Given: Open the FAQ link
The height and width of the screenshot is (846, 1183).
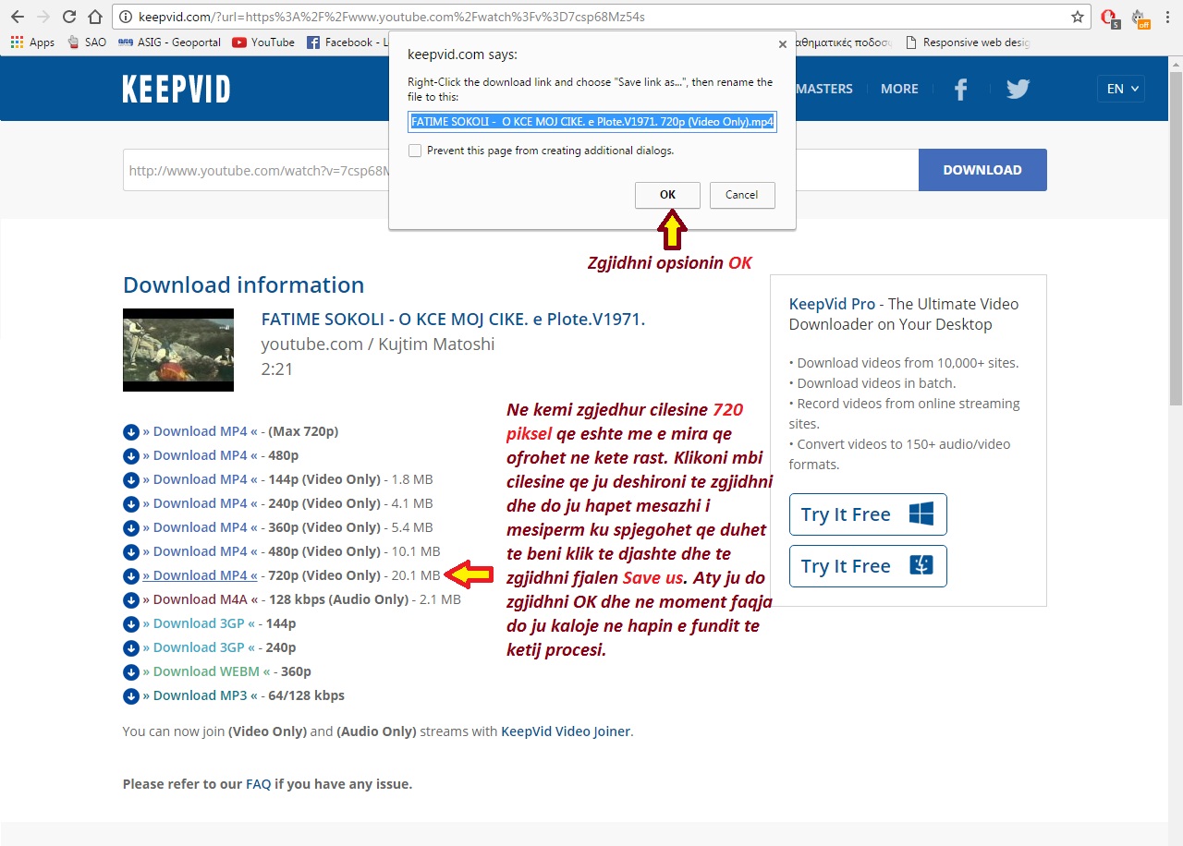Looking at the screenshot, I should pos(258,784).
